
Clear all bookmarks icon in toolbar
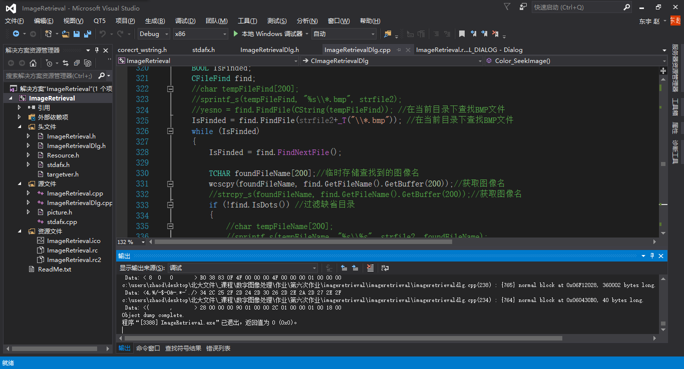point(495,33)
